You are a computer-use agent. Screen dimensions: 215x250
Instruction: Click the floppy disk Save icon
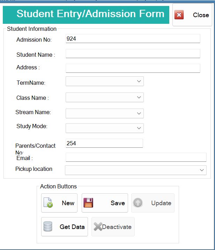tap(88, 203)
